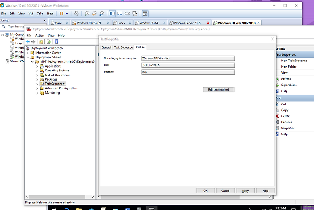Click the Operating Systems folder icon
314x210 pixels.
42,71
